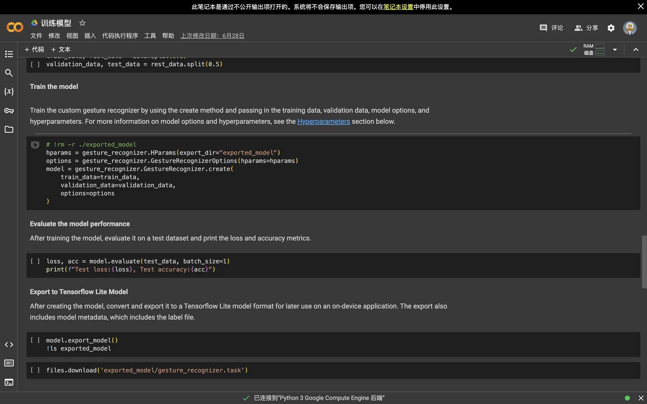Open the 代码执行程序 runtime menu
This screenshot has width=647, height=404.
[120, 36]
